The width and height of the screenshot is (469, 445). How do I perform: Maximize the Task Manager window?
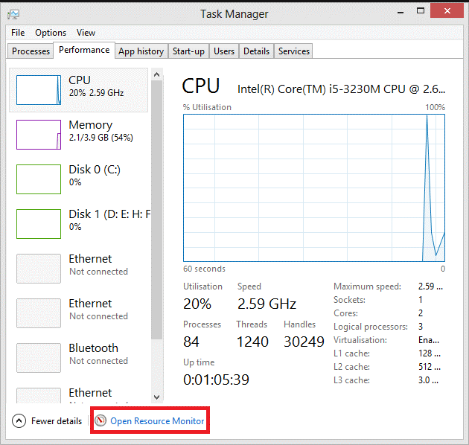point(421,11)
